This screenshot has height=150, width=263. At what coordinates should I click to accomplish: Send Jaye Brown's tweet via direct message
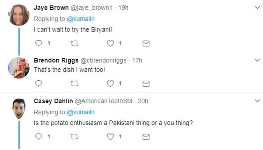146,43
